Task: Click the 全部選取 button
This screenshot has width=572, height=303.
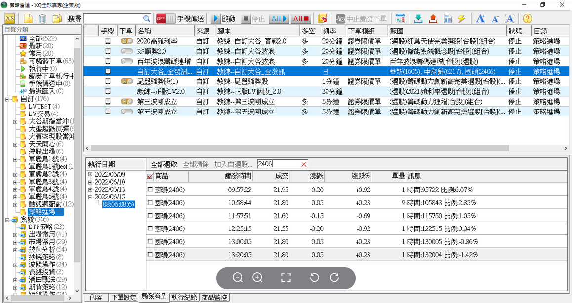Action: pos(164,164)
